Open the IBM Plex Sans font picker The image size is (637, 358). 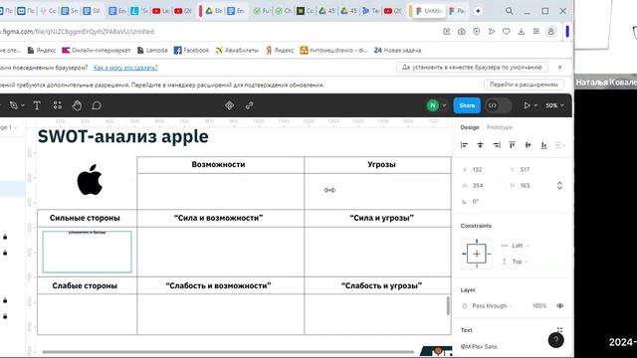click(479, 347)
